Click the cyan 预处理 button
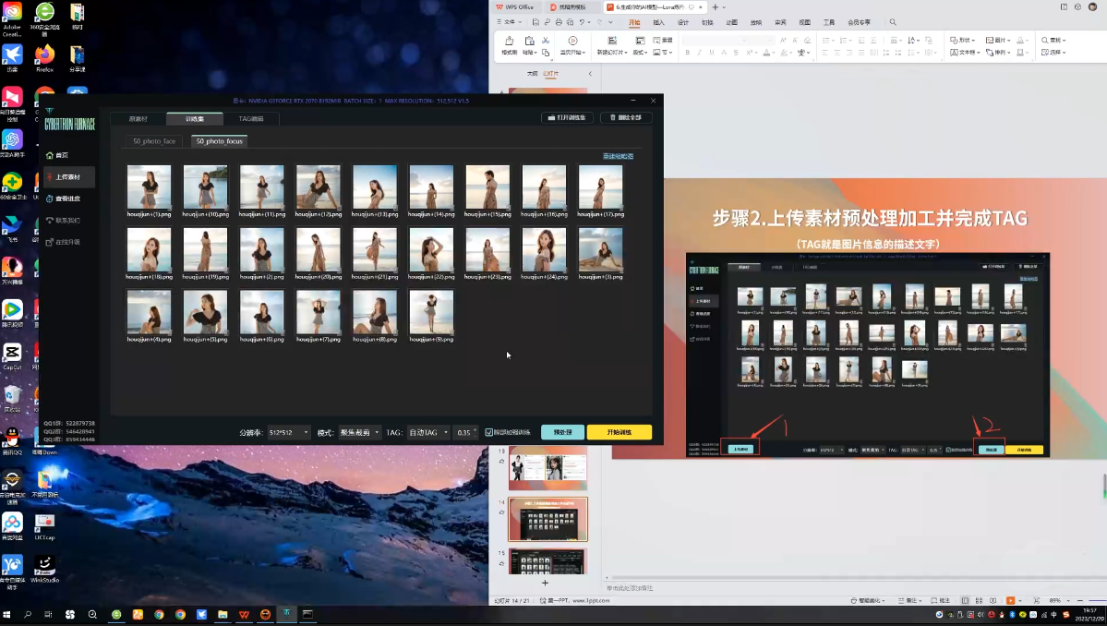The width and height of the screenshot is (1107, 626). (562, 432)
